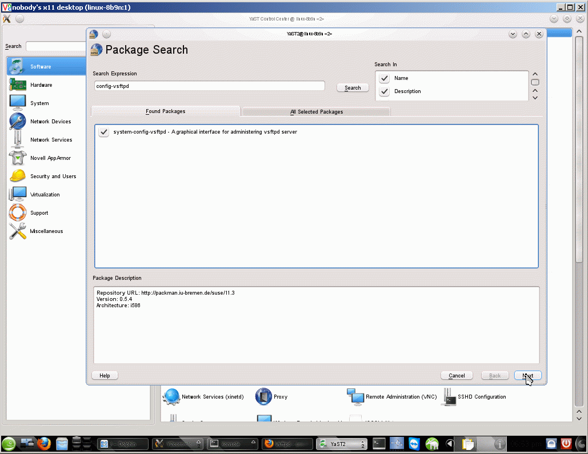Open the Miscellaneous category
588x454 pixels.
[x=46, y=231]
